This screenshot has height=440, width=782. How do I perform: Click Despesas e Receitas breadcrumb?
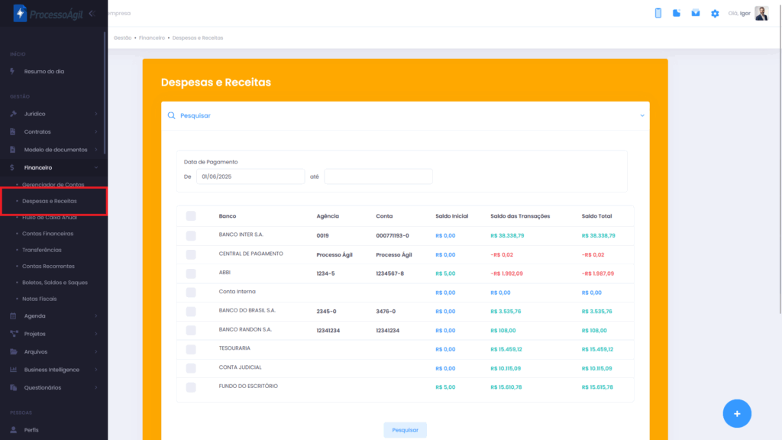[198, 38]
